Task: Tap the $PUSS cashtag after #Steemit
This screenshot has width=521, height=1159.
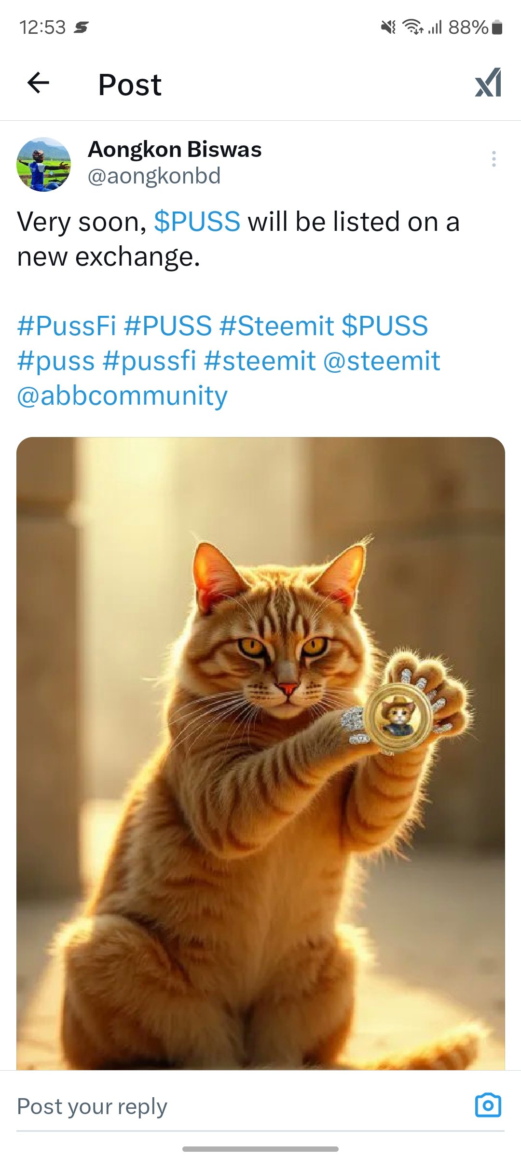Action: point(385,325)
